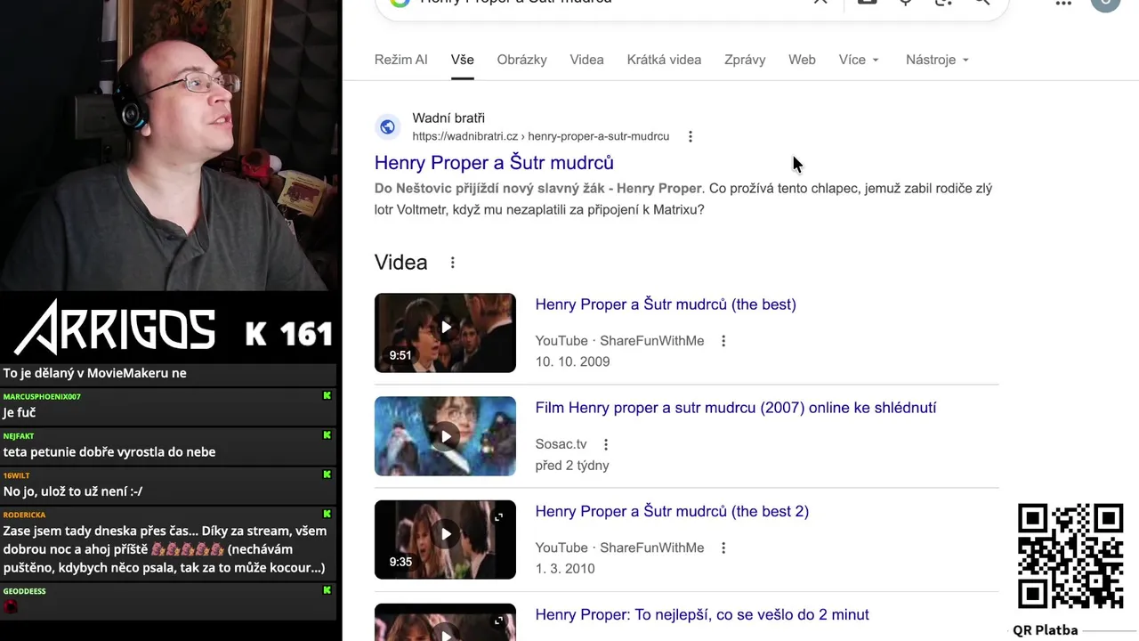Select the Vše results tab
This screenshot has width=1139, height=641.
tap(462, 60)
